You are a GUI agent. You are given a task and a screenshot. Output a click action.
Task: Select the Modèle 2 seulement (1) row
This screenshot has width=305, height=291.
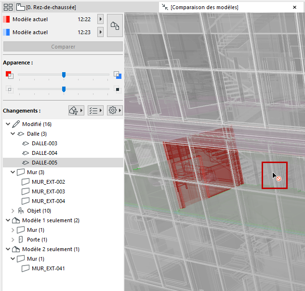[x=63, y=249]
